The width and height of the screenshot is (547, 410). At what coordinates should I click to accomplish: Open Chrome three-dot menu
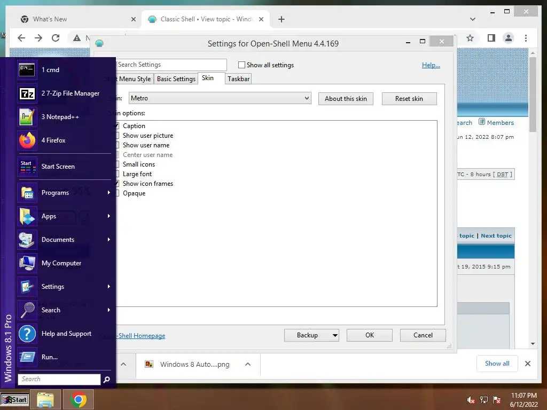pyautogui.click(x=526, y=38)
